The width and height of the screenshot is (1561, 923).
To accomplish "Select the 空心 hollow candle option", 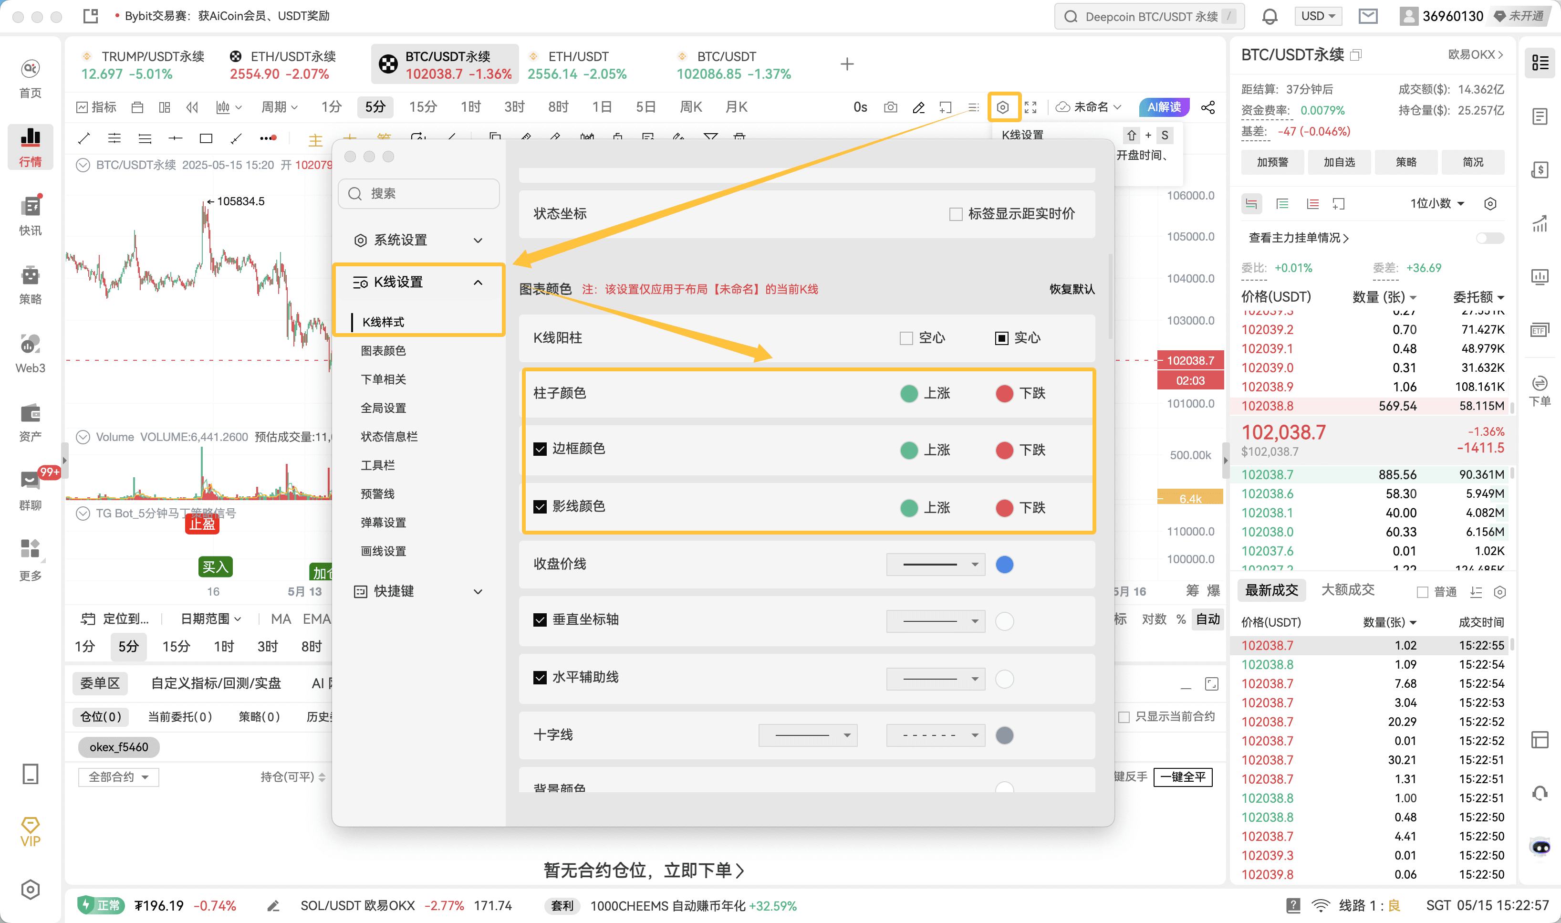I will [906, 338].
